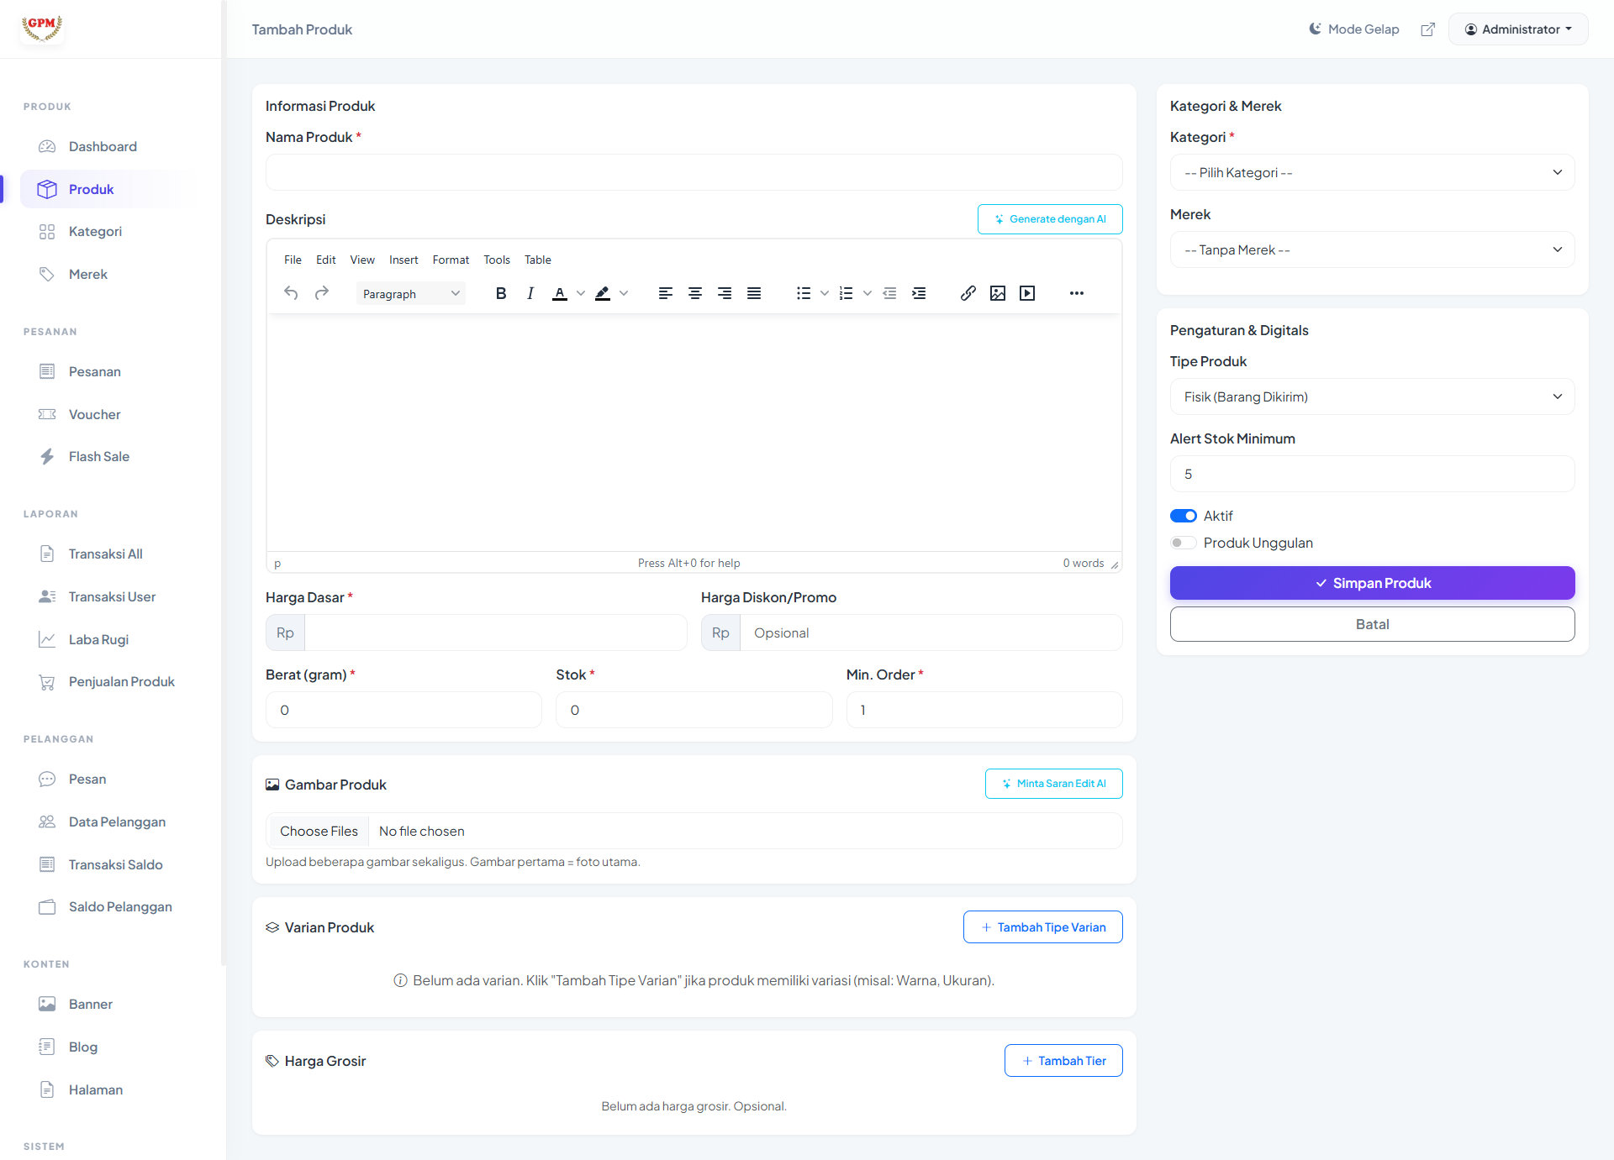Click the insert link icon

(x=968, y=293)
